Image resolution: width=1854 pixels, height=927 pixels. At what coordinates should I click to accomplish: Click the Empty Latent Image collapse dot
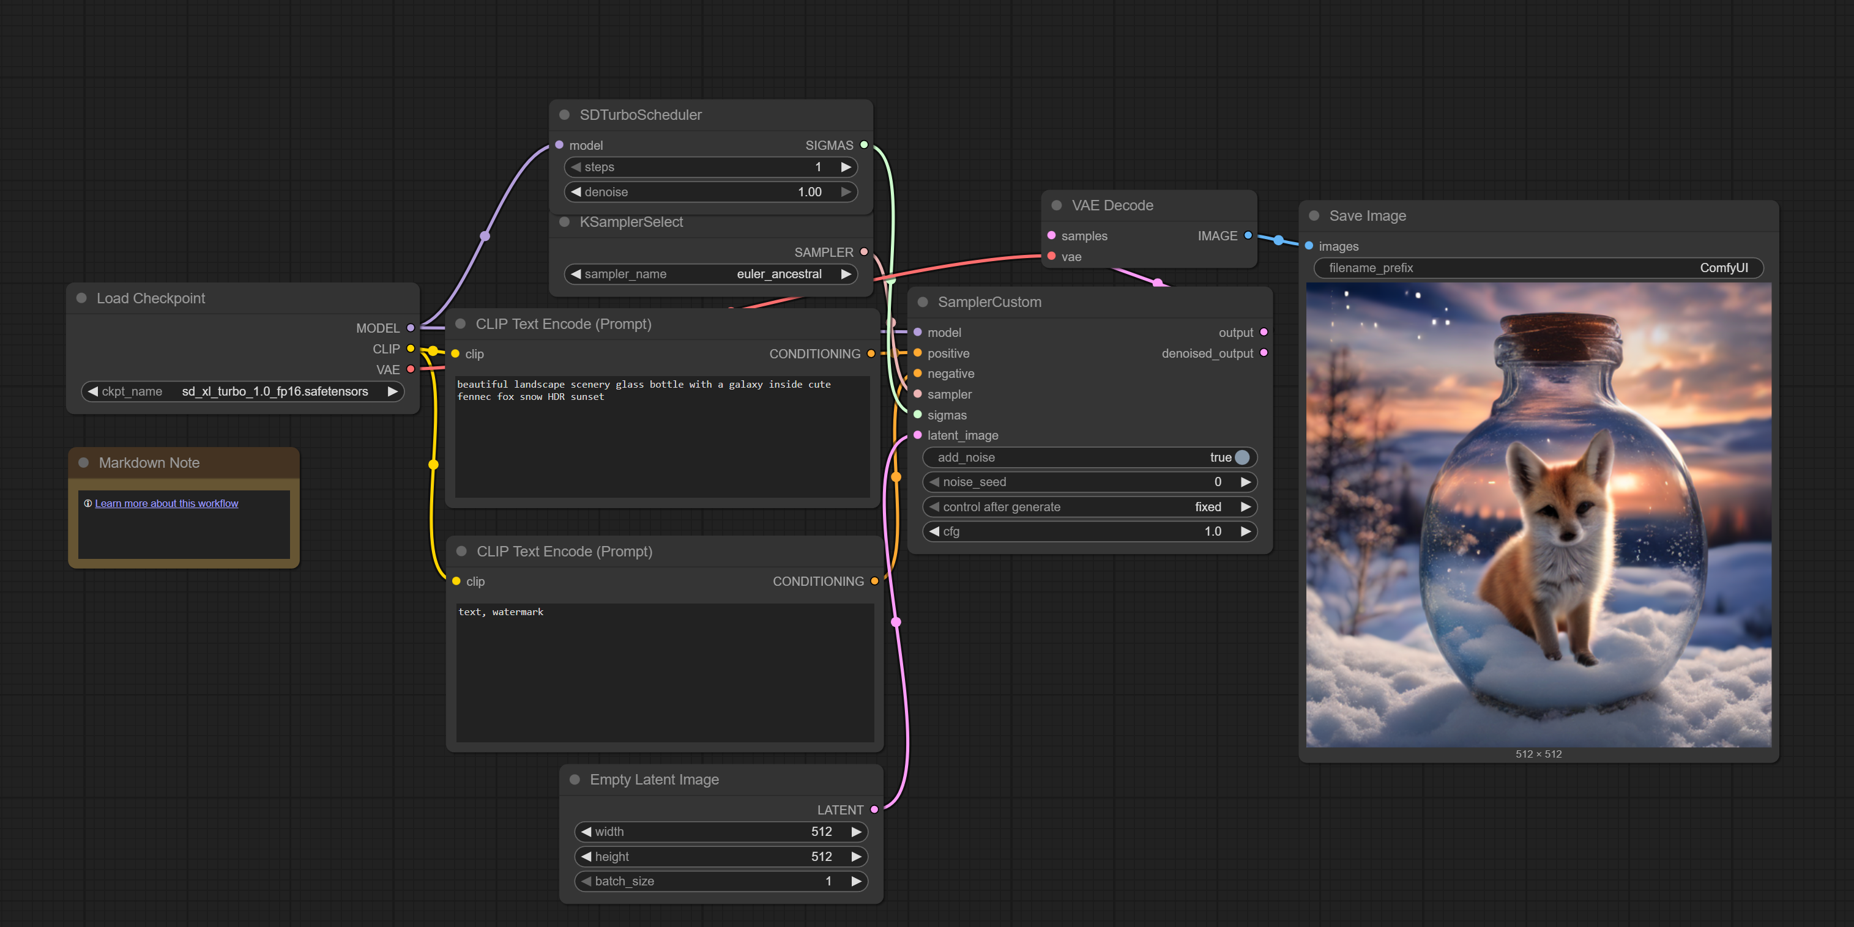[x=575, y=780]
